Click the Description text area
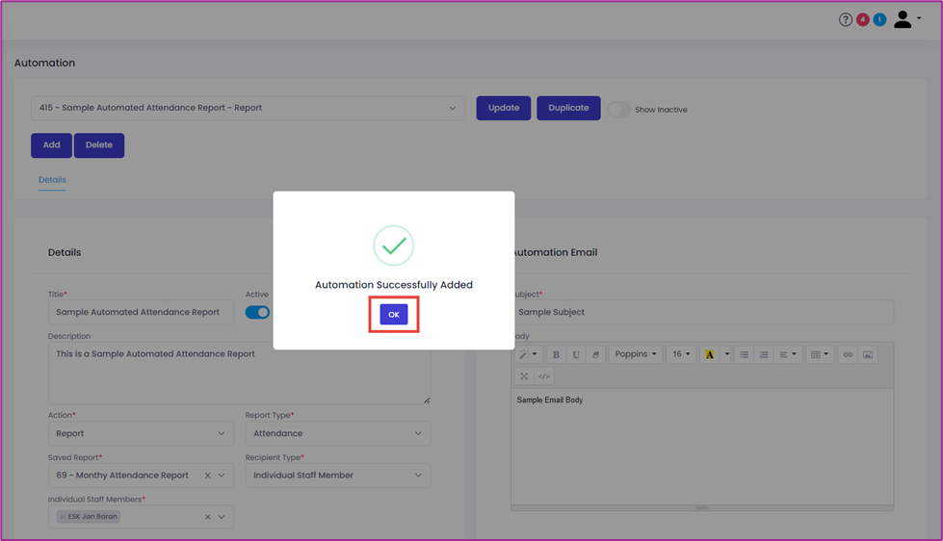 tap(239, 374)
